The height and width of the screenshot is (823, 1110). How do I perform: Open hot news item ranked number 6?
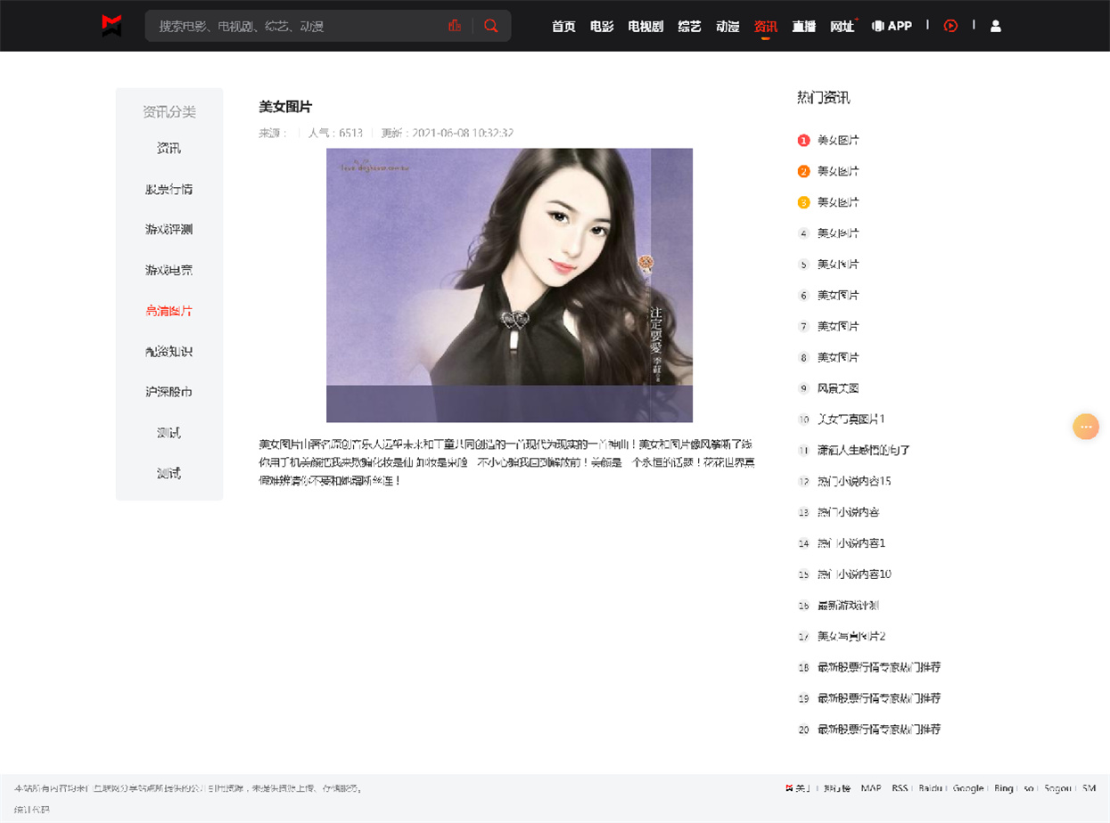[838, 295]
